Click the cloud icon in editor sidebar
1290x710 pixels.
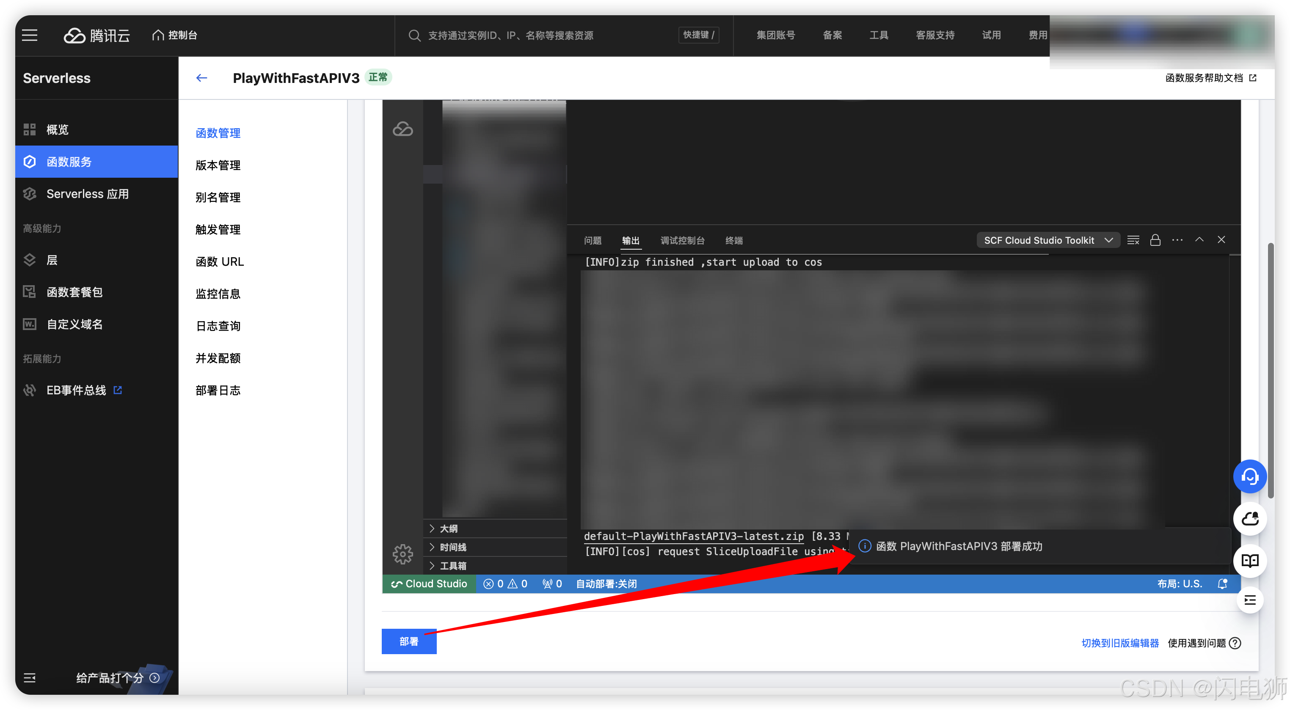point(402,129)
